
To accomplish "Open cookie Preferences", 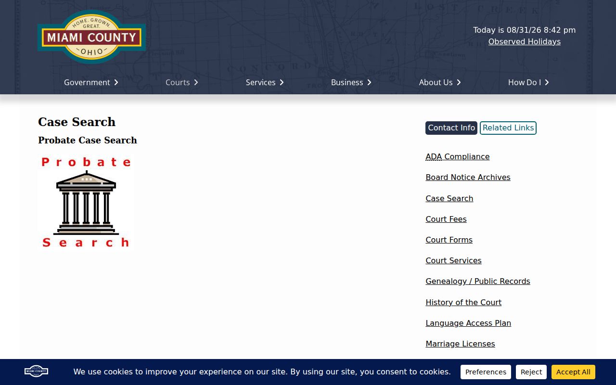I will (x=486, y=372).
